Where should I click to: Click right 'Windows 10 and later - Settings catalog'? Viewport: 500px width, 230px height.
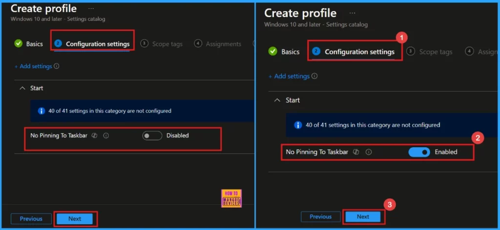coord(316,24)
